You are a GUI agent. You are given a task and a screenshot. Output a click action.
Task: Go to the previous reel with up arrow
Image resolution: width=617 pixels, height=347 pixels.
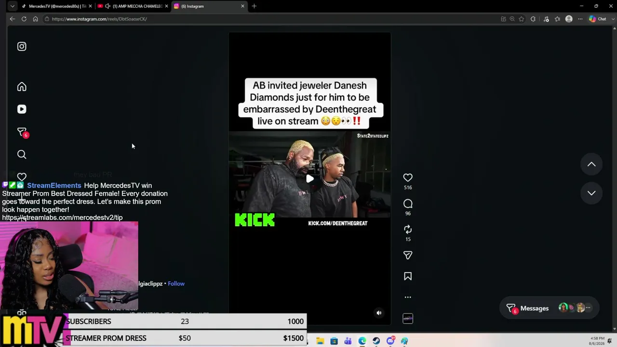click(591, 164)
